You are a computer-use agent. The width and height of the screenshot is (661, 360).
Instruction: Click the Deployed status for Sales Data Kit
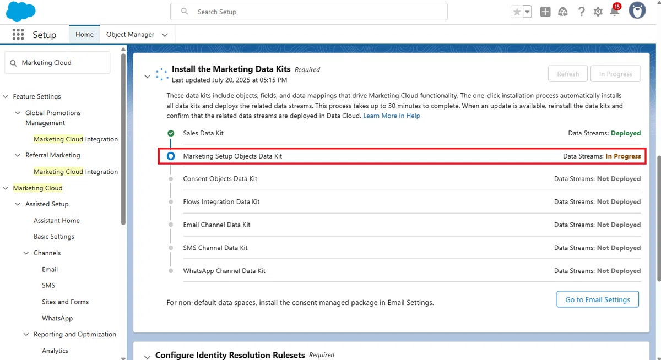click(x=626, y=133)
